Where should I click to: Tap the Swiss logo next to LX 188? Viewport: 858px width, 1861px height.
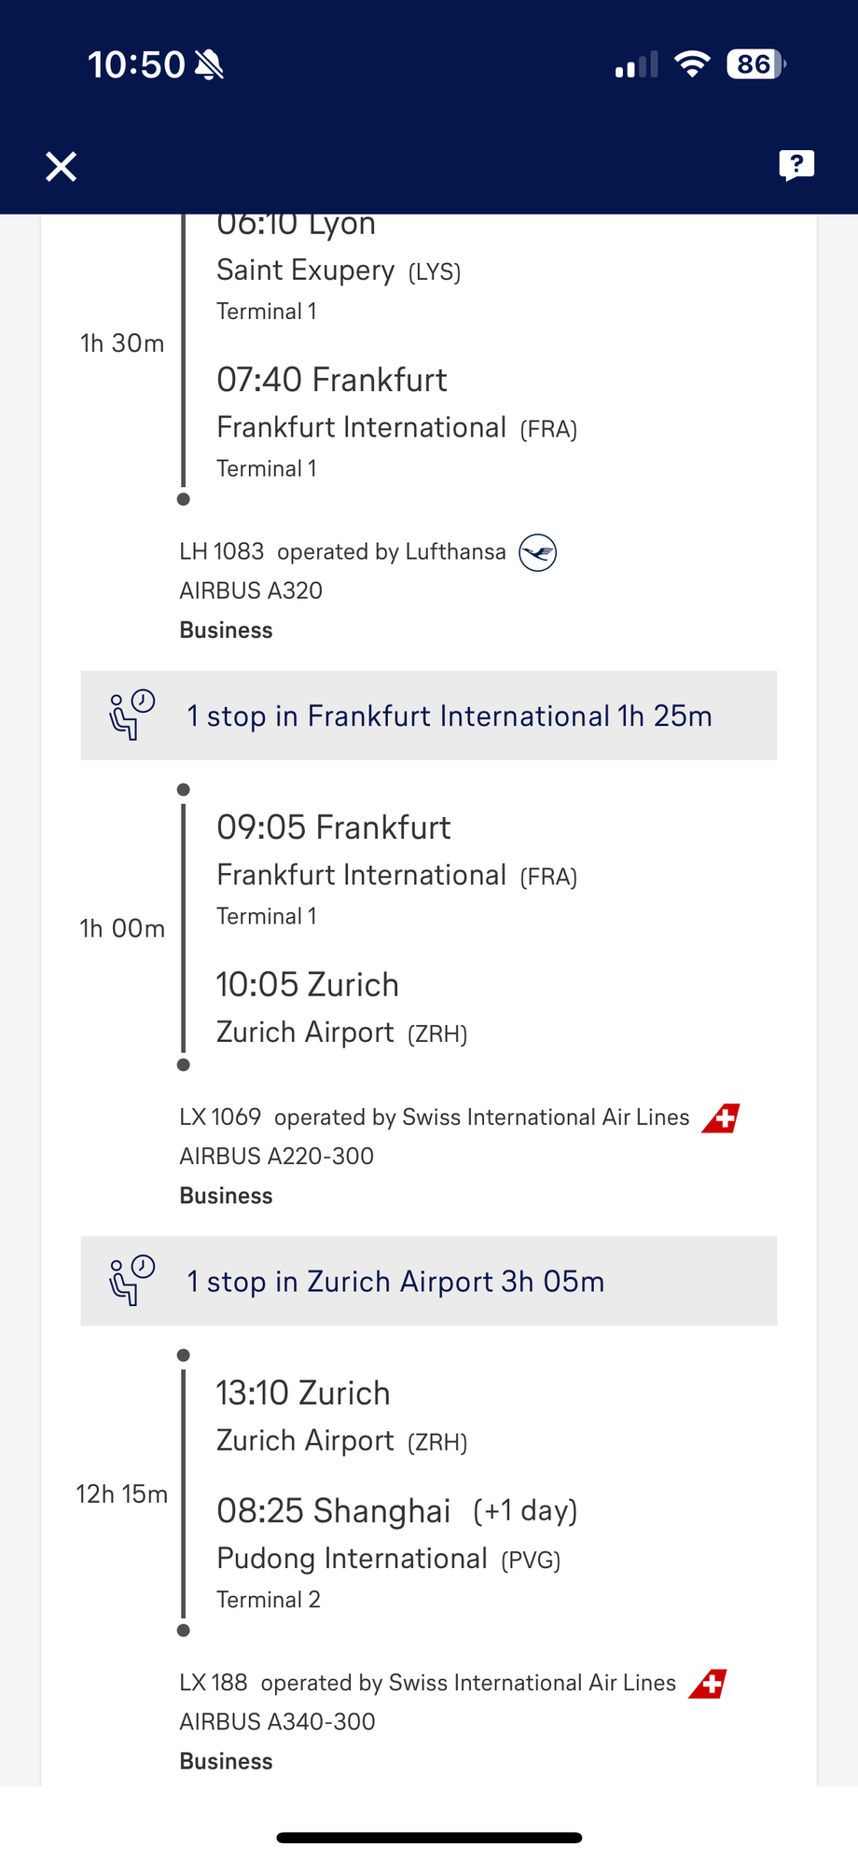708,1683
